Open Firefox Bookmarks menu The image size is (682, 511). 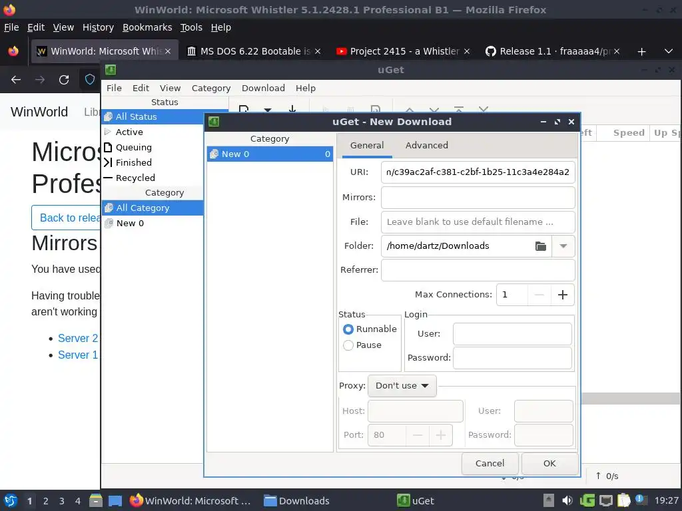[x=147, y=27]
